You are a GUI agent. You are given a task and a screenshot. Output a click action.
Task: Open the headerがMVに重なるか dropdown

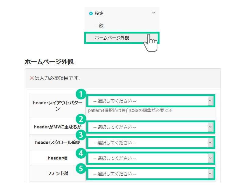point(150,127)
